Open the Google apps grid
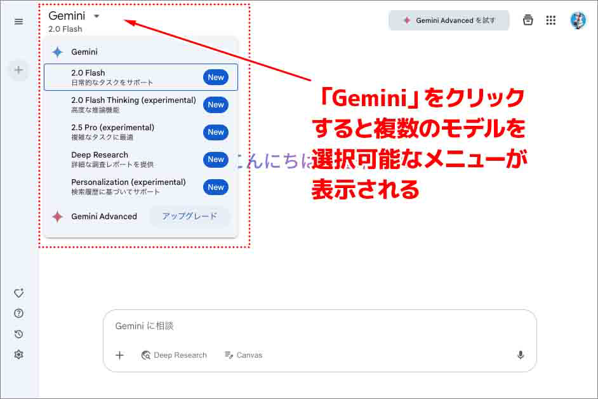Image resolution: width=598 pixels, height=399 pixels. tap(550, 20)
